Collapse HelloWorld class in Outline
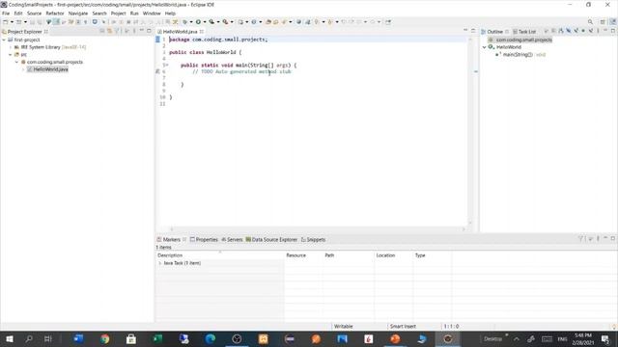618x347 pixels. (x=485, y=47)
